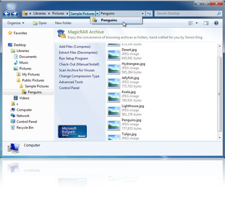Select the Penguins.jpg thumbnail

[x=113, y=125]
